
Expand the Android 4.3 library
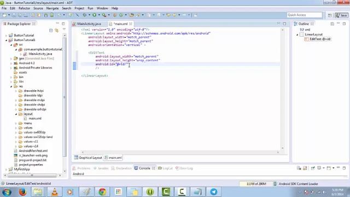[11, 63]
